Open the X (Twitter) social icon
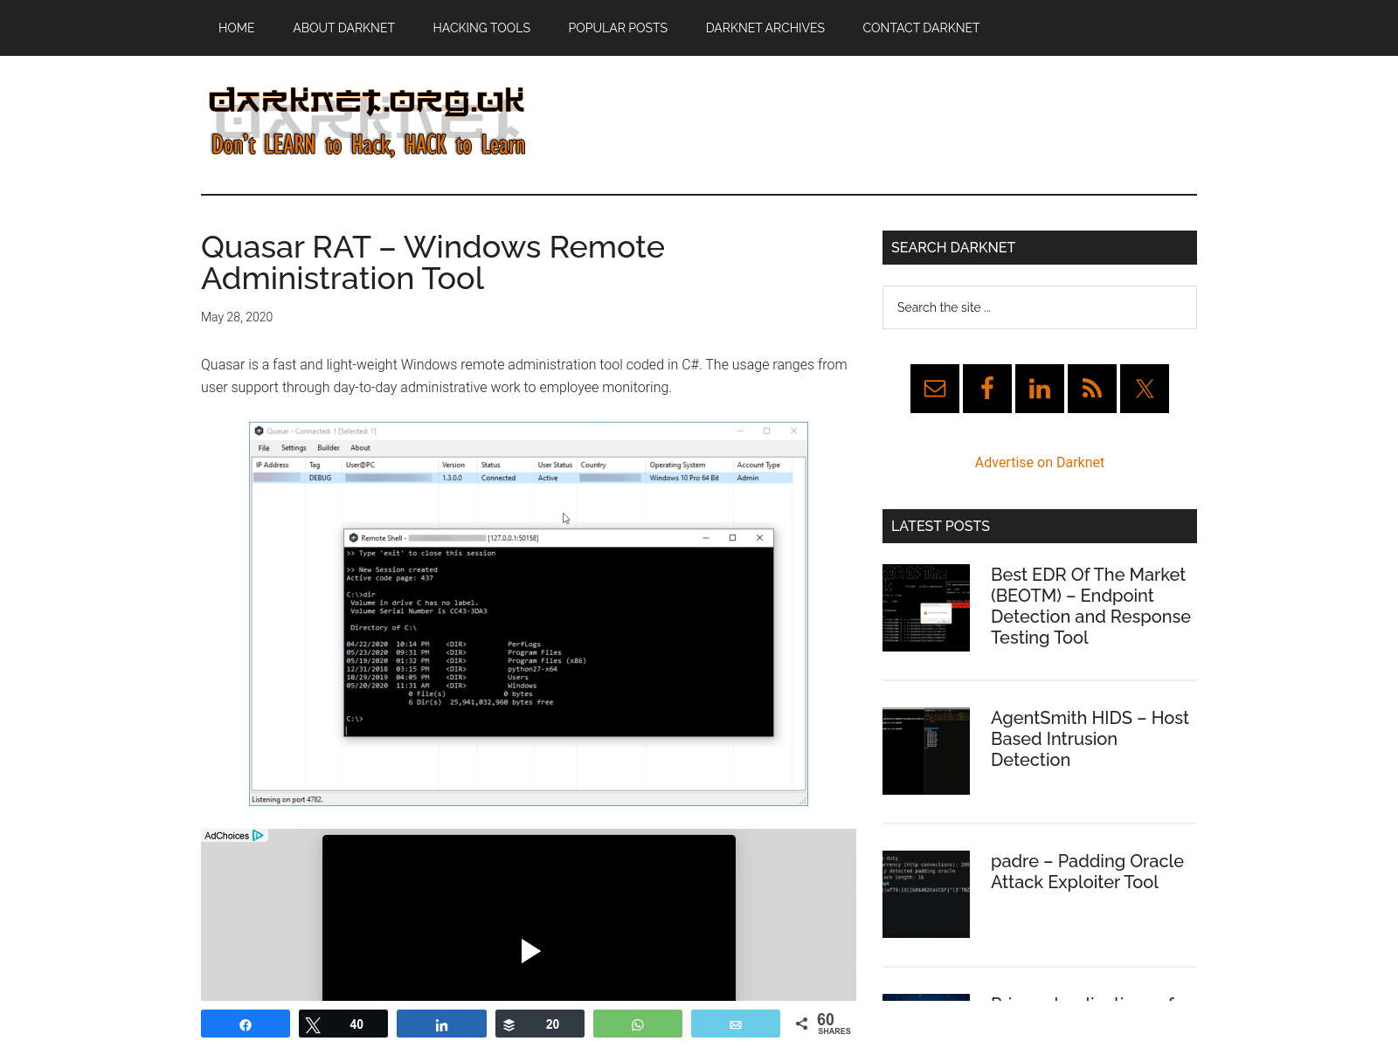 click(1145, 389)
